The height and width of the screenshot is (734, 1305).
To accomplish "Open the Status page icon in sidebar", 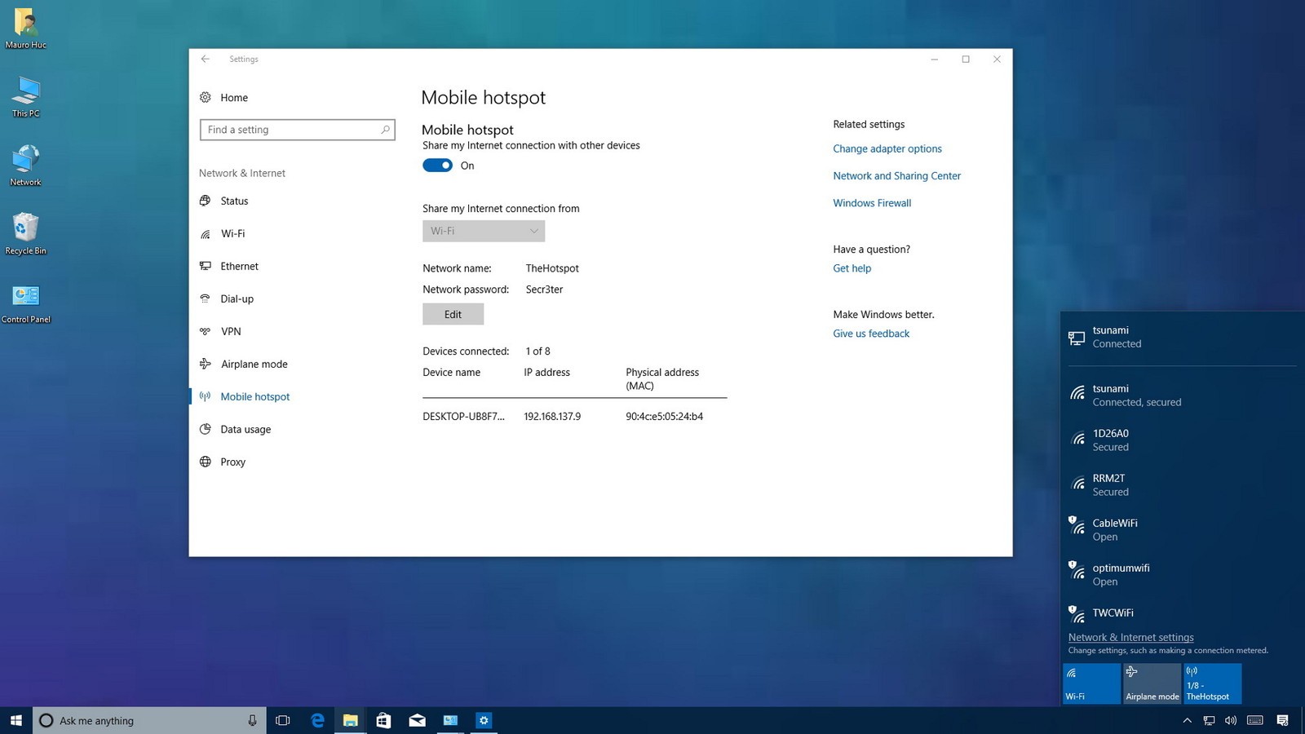I will pyautogui.click(x=206, y=201).
